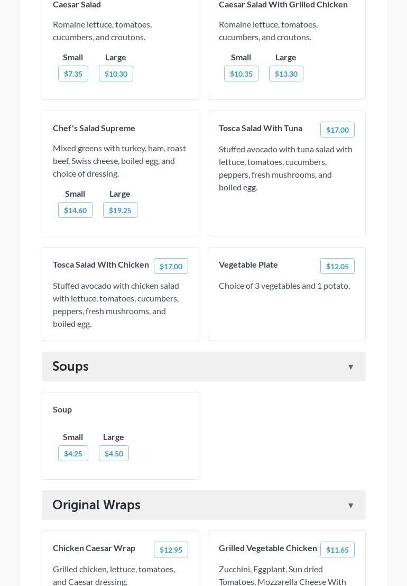
Task: Pick Chef's Salad Supreme large $19.25
Action: point(120,210)
